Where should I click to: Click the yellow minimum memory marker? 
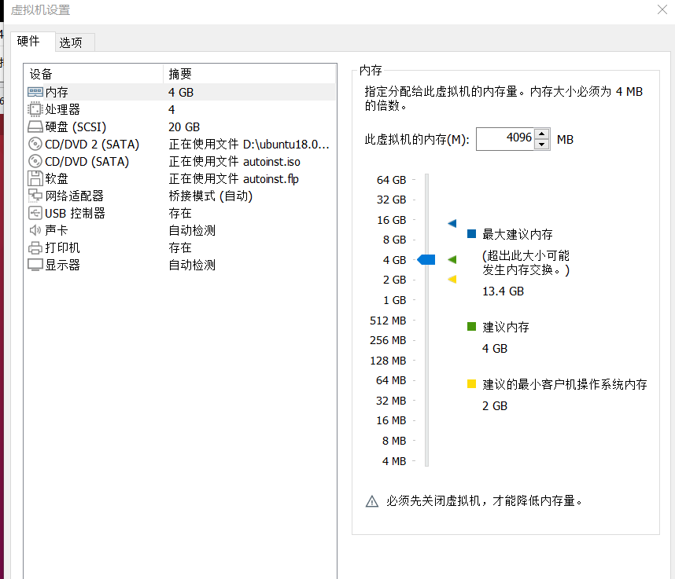tap(452, 280)
